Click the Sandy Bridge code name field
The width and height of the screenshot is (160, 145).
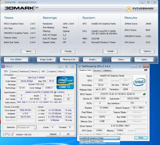pyautogui.click(x=27, y=81)
